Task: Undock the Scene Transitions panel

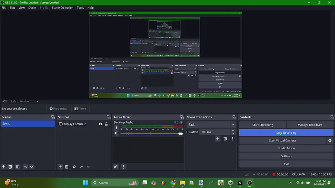Action: point(234,117)
